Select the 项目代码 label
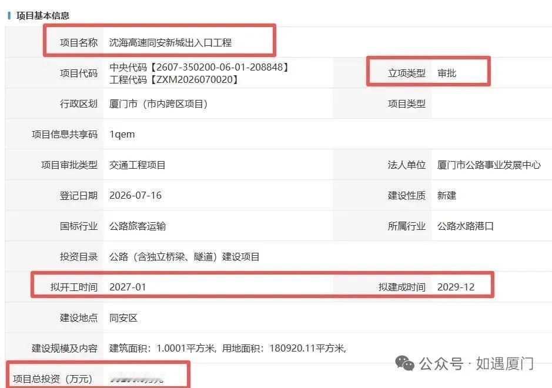Viewport: 552px width, 388px height. pos(79,73)
